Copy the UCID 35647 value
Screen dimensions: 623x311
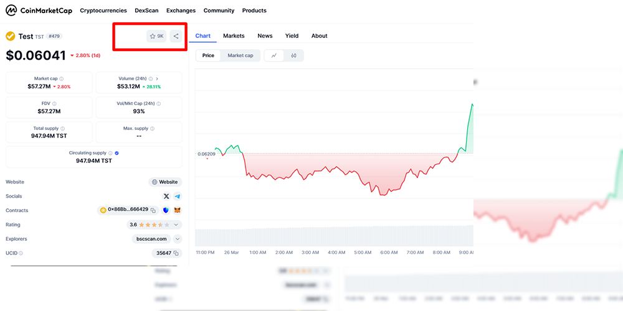click(x=176, y=253)
